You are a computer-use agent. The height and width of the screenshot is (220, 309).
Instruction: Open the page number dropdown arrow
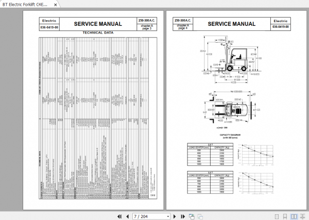168,216
